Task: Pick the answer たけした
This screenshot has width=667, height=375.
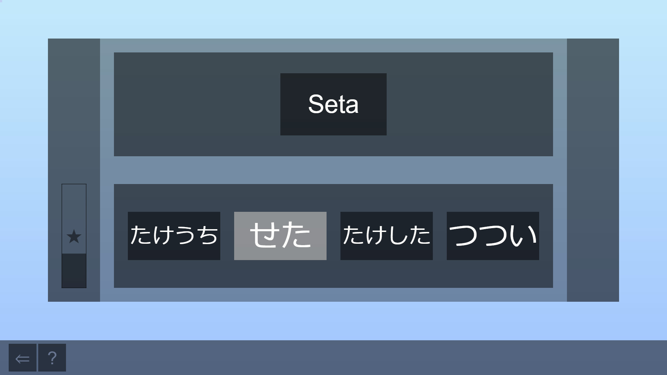Action: (386, 236)
